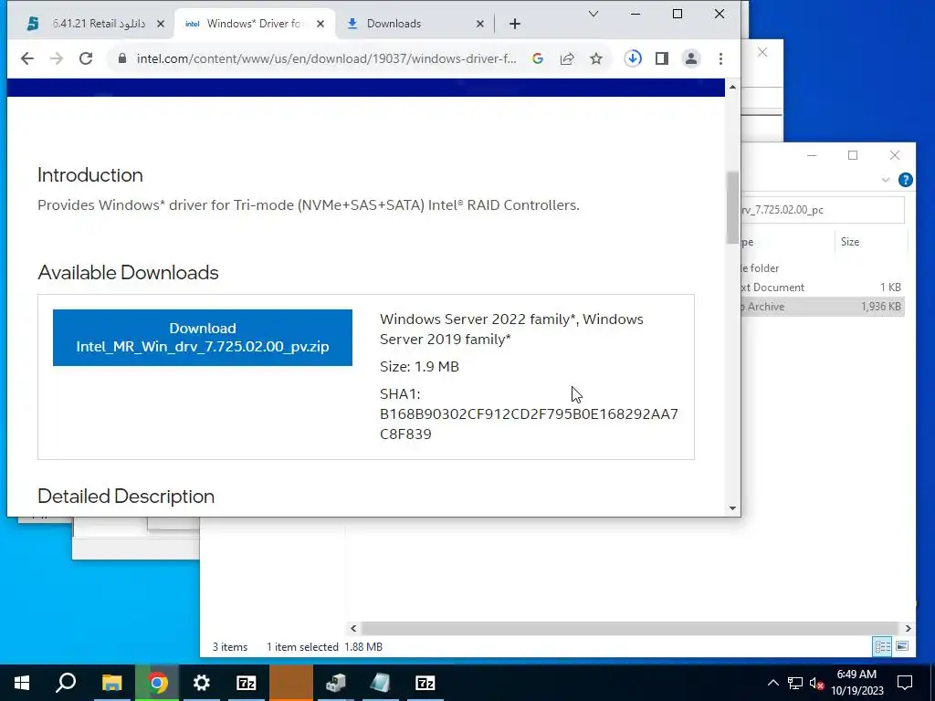Click the Detailed Description heading
The image size is (935, 701).
click(x=126, y=496)
